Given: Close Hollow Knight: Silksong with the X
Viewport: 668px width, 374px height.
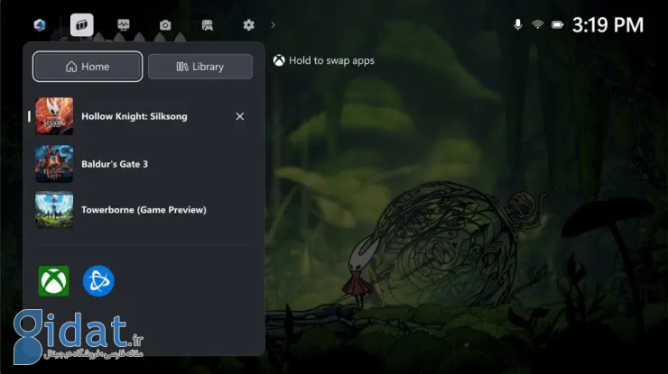Looking at the screenshot, I should (240, 116).
